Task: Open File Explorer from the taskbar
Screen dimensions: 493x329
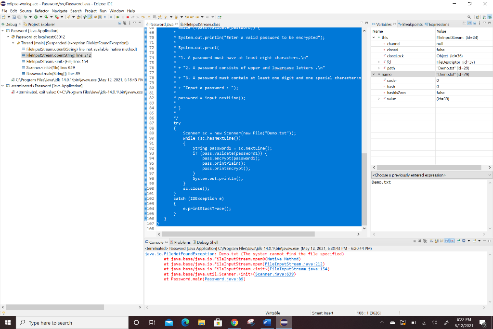Action: [x=202, y=322]
